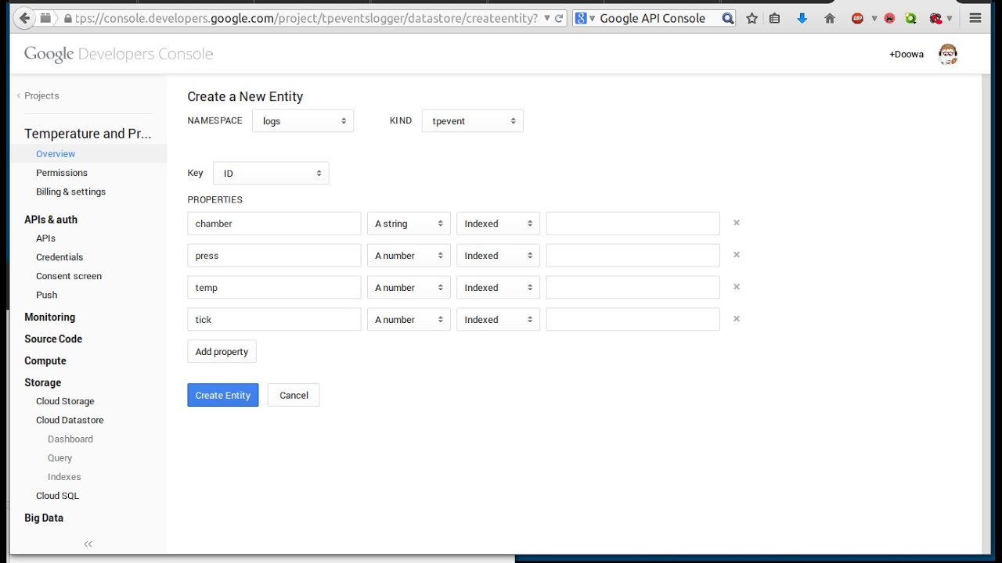Viewport: 1002px width, 563px height.
Task: Click the Google search engine icon
Action: [581, 18]
